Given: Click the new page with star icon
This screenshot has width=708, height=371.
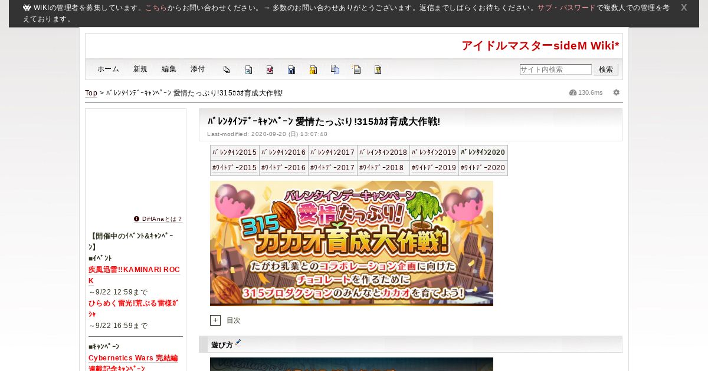Looking at the screenshot, I should (356, 69).
